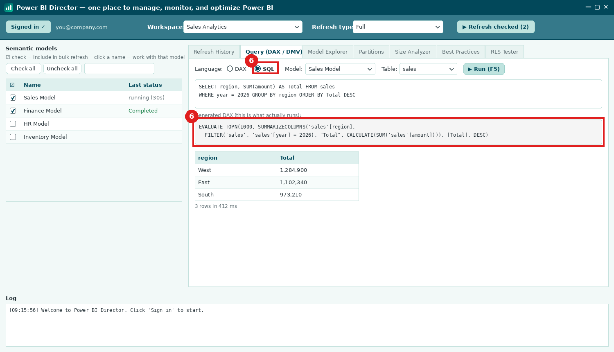Open the Refresh type dropdown
Viewport: 614px width, 352px height.
(398, 27)
